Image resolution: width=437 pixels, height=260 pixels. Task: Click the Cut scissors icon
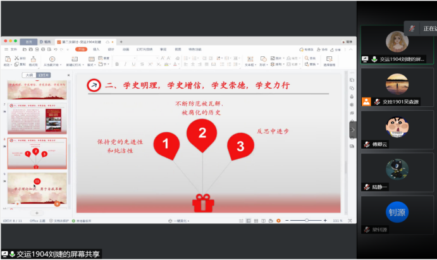[17, 58]
